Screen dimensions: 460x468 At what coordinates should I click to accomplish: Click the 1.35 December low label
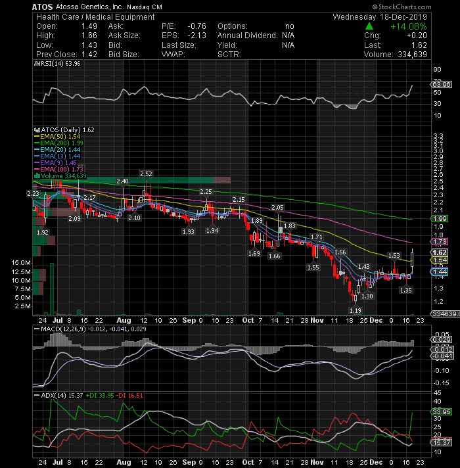tap(406, 290)
